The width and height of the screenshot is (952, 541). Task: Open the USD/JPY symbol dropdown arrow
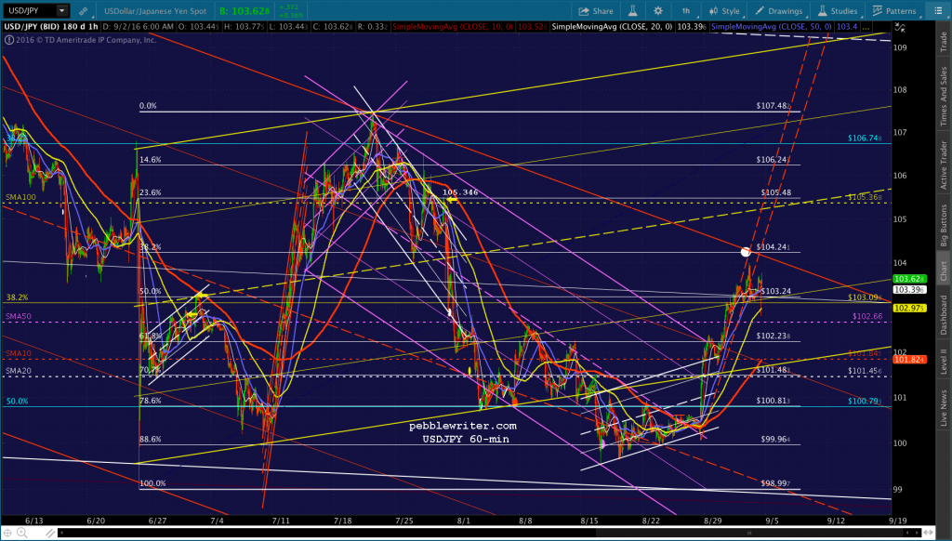62,11
